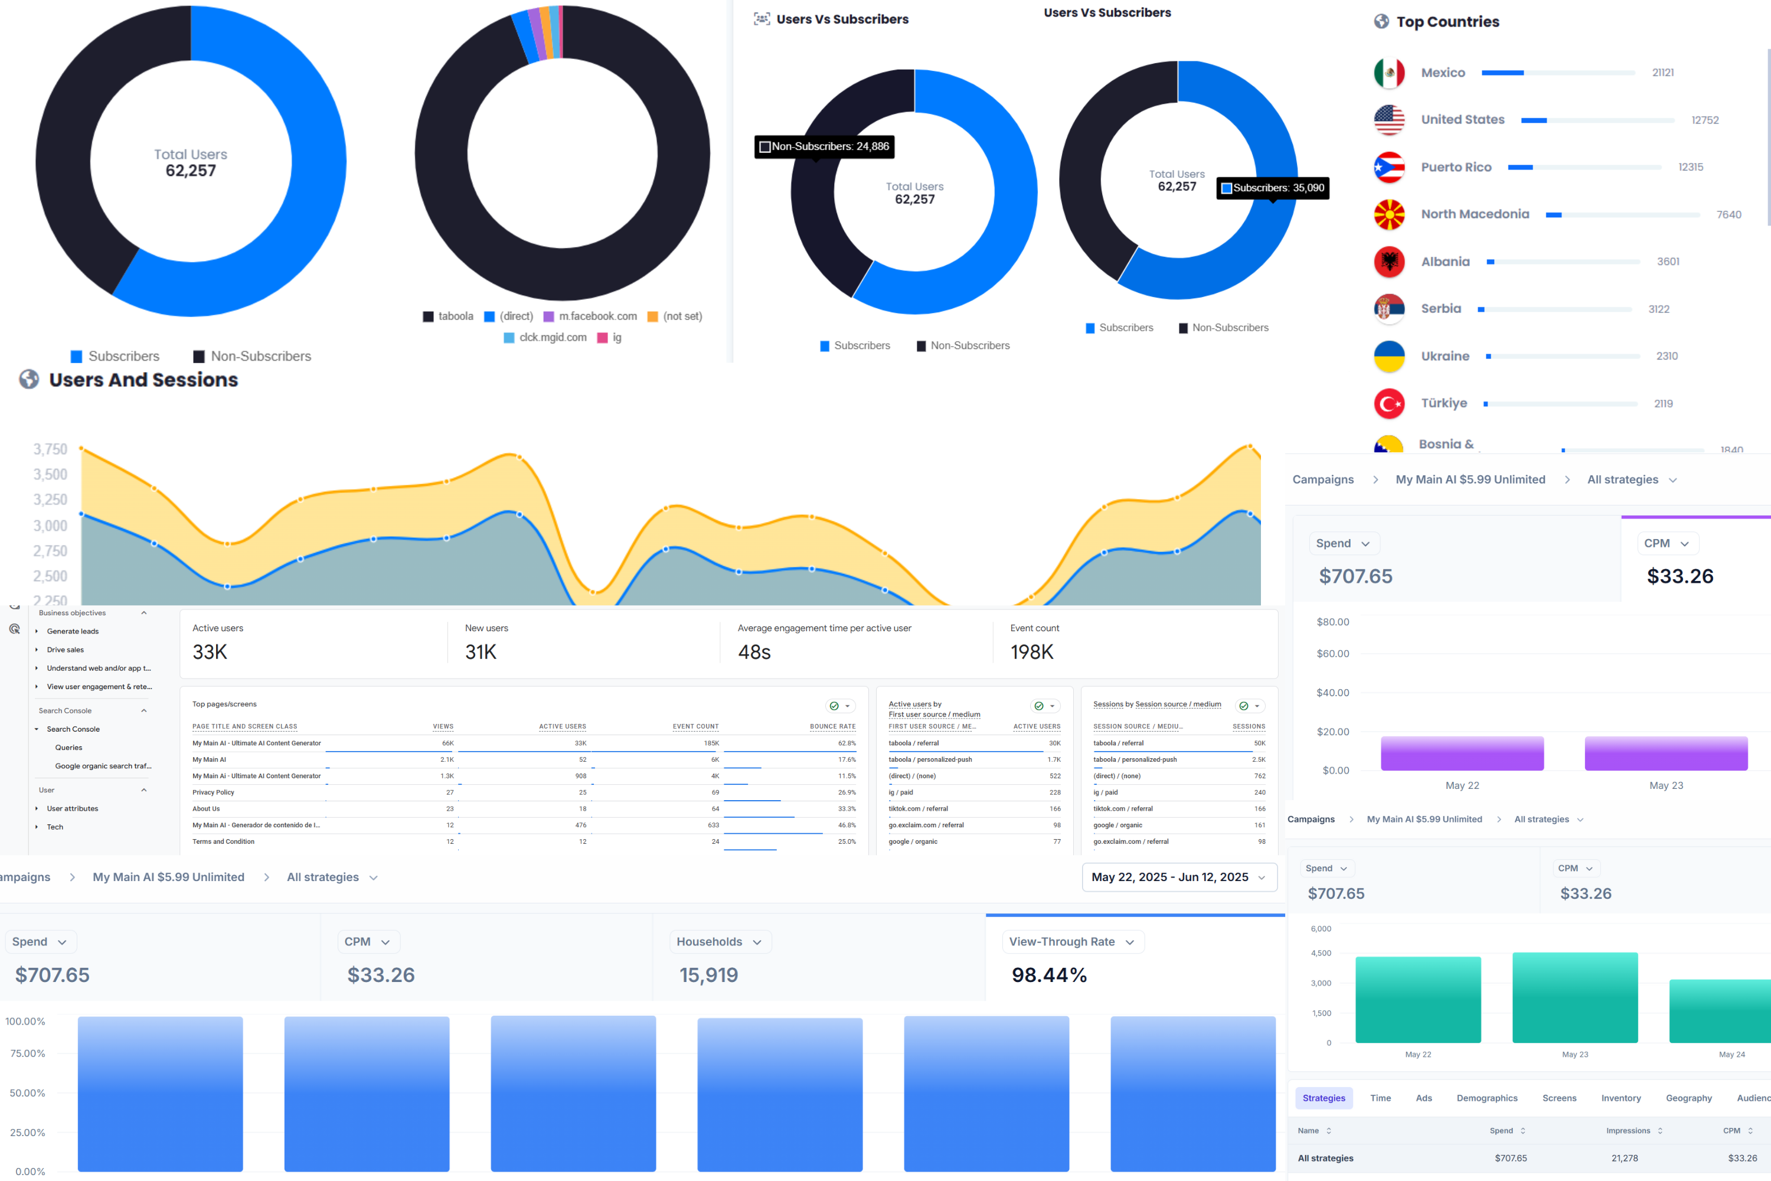Toggle the taboola legend item

coord(448,317)
